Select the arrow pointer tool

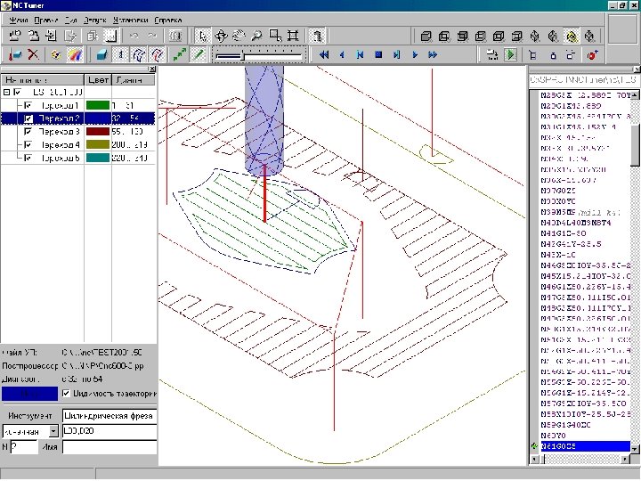(x=203, y=37)
